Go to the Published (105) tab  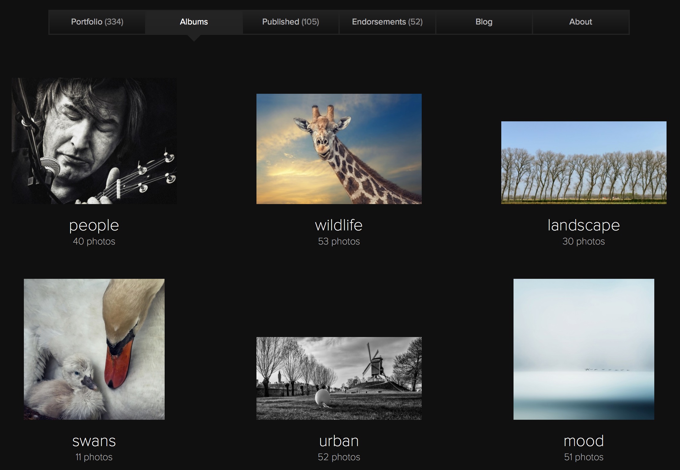tap(290, 22)
